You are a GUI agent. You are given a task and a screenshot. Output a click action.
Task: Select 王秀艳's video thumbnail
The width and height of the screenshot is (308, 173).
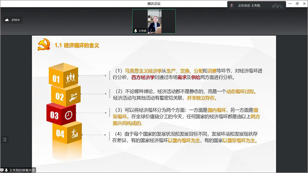[x=154, y=21]
